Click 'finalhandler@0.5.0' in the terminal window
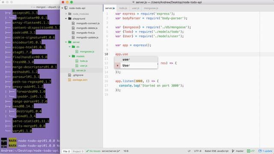The height and width of the screenshot is (154, 274). [30, 57]
